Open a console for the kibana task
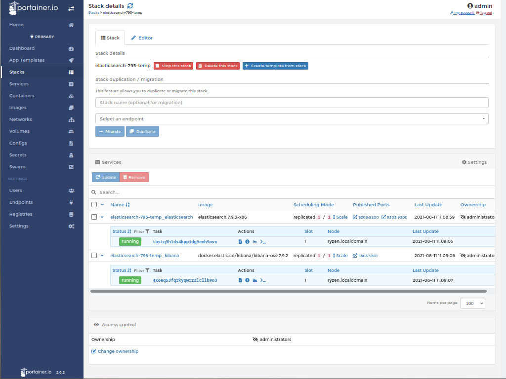The height and width of the screenshot is (379, 506). tap(262, 280)
